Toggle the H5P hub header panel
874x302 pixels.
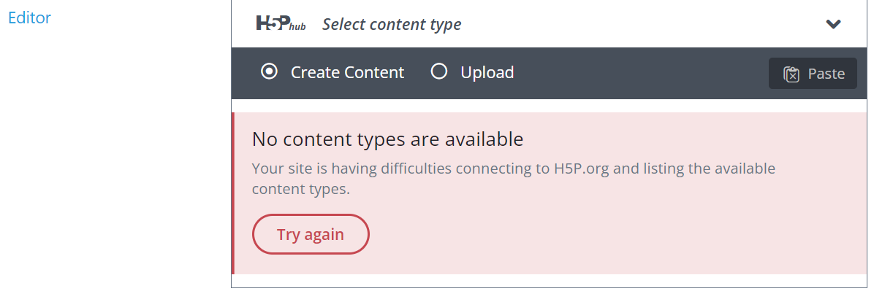[x=549, y=24]
